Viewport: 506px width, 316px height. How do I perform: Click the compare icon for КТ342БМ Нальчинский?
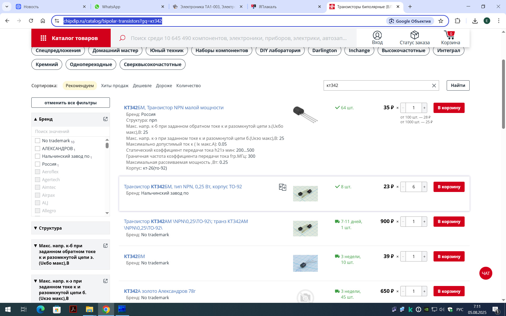coord(283,187)
